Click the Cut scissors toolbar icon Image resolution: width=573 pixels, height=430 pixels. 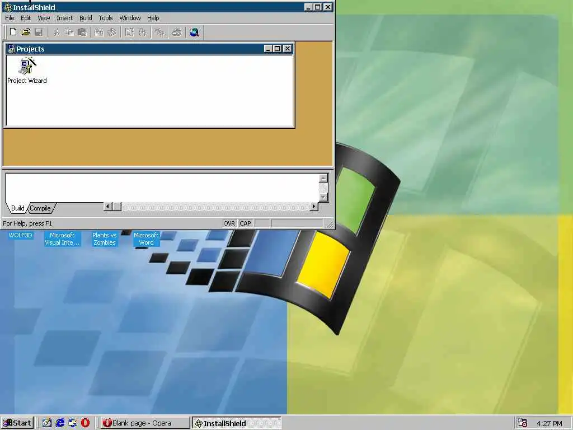tap(56, 32)
